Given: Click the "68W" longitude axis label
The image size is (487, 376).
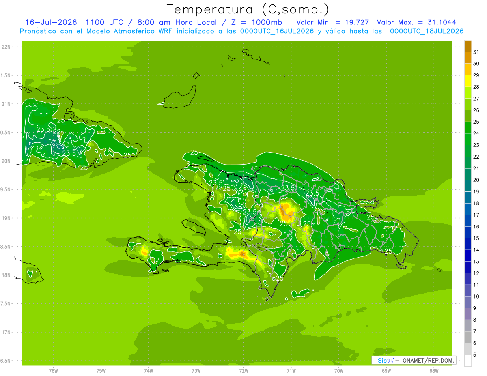Looking at the screenshot, I should pyautogui.click(x=434, y=370).
